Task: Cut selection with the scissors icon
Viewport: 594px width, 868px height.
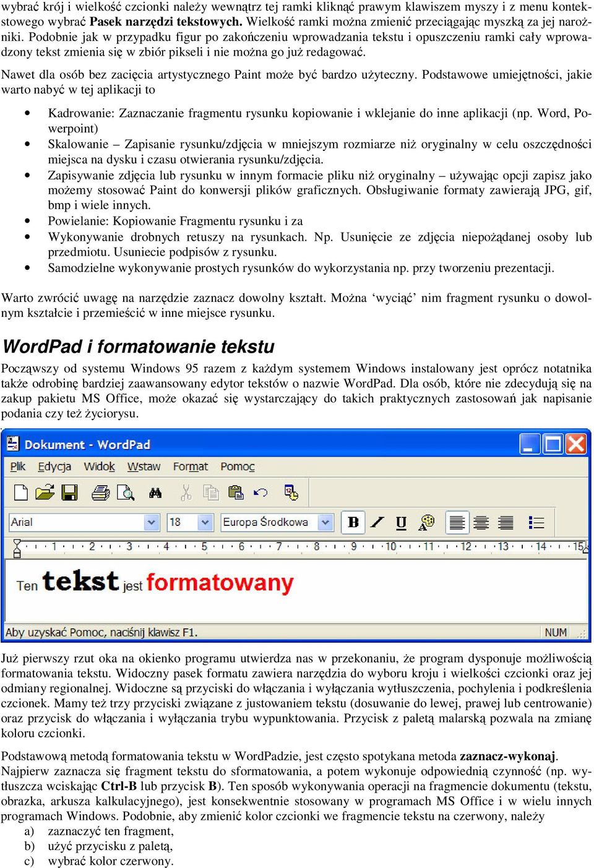Action: tap(186, 492)
